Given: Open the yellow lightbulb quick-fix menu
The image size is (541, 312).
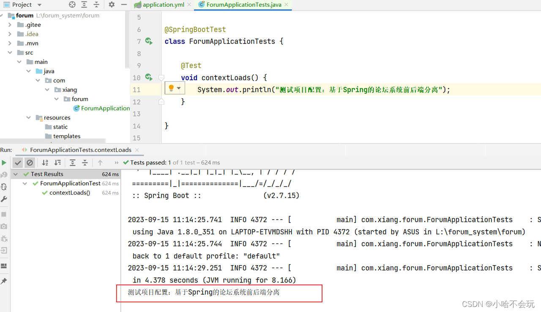Looking at the screenshot, I should (175, 88).
